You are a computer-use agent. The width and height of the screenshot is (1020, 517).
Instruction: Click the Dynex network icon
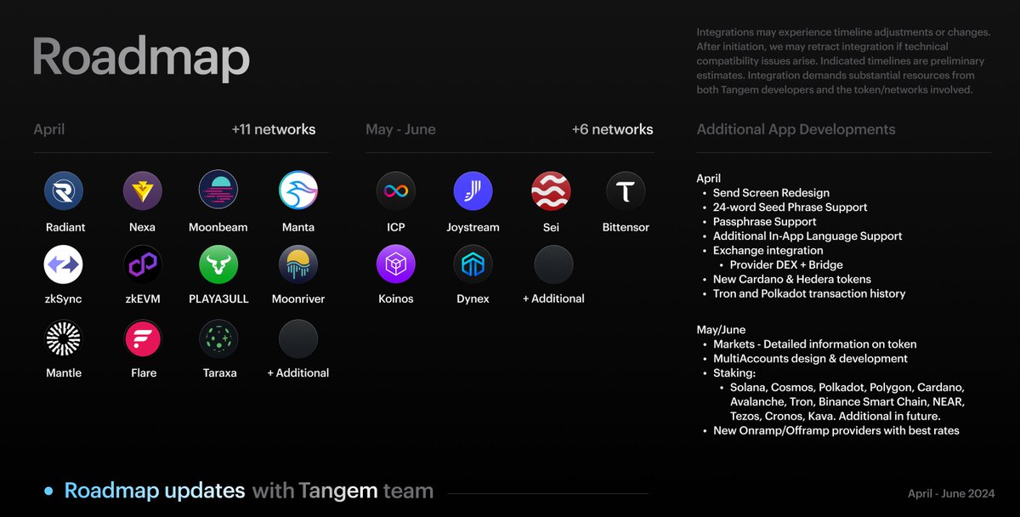473,264
